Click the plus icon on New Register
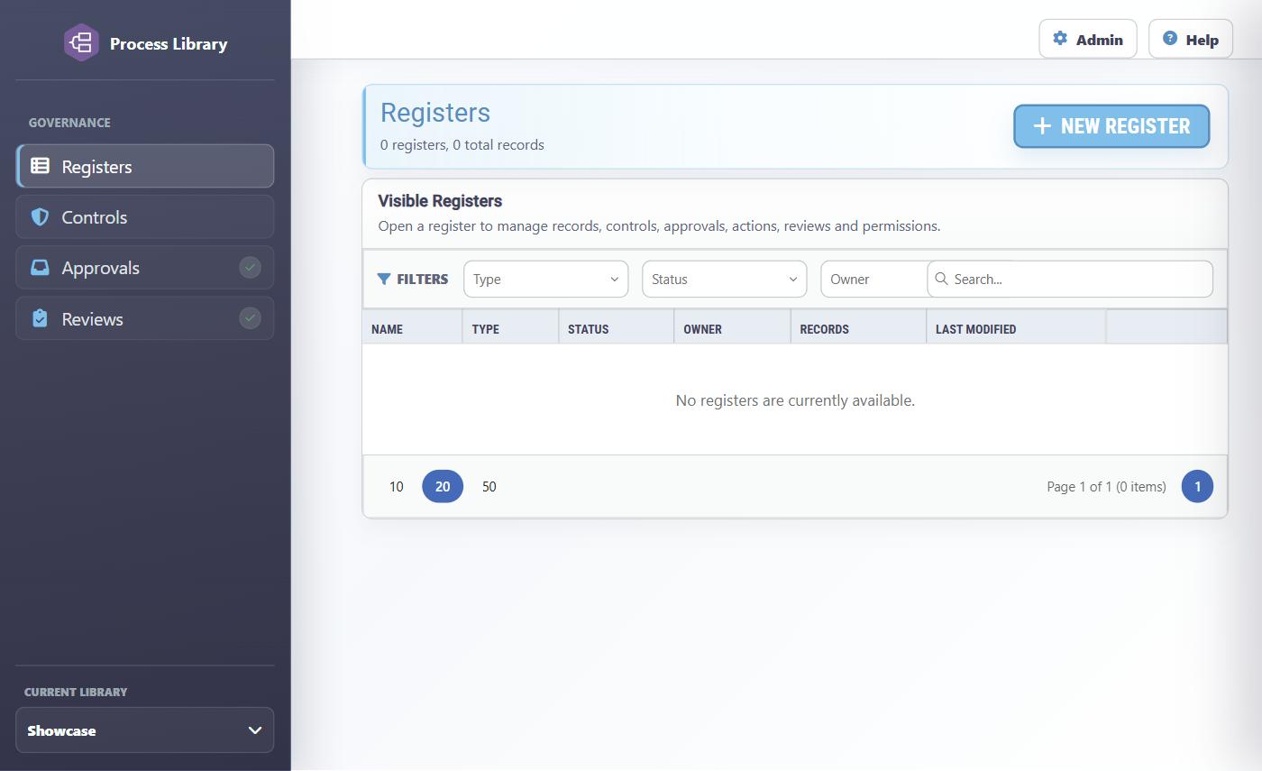This screenshot has height=771, width=1262. coord(1042,126)
